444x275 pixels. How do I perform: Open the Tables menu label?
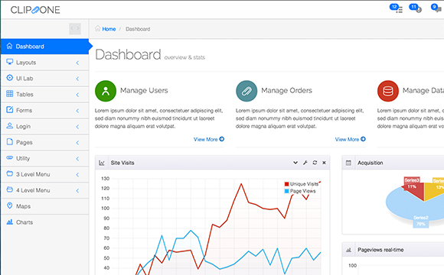pos(24,95)
